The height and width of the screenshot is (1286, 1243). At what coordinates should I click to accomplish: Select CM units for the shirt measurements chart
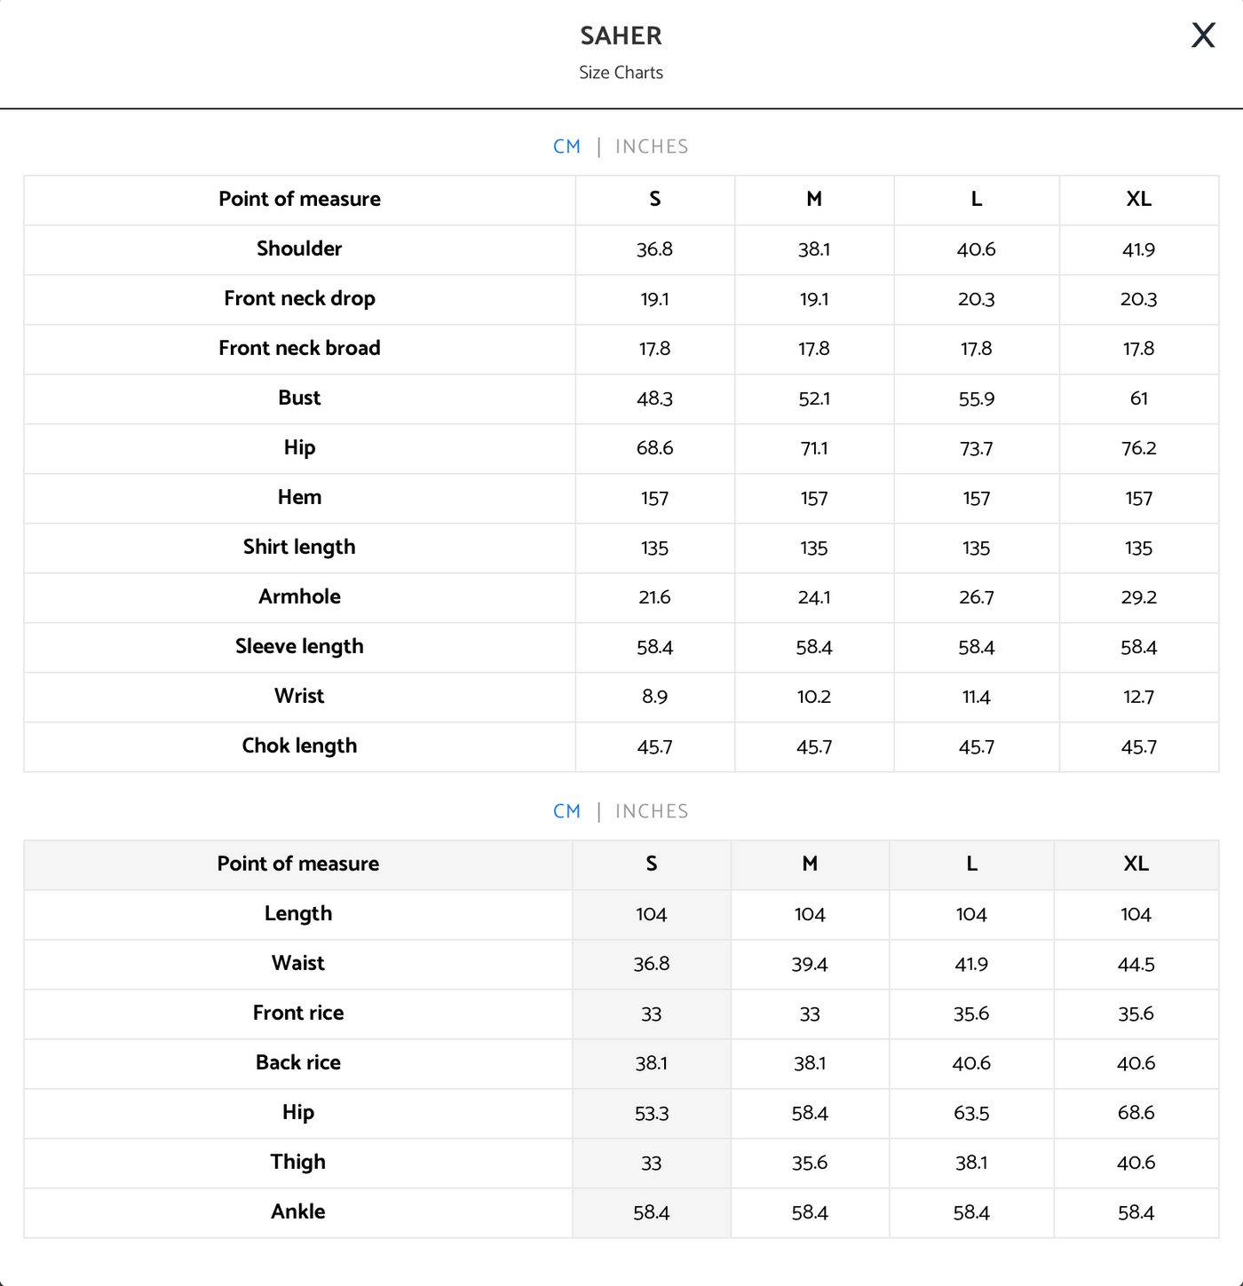click(x=566, y=146)
